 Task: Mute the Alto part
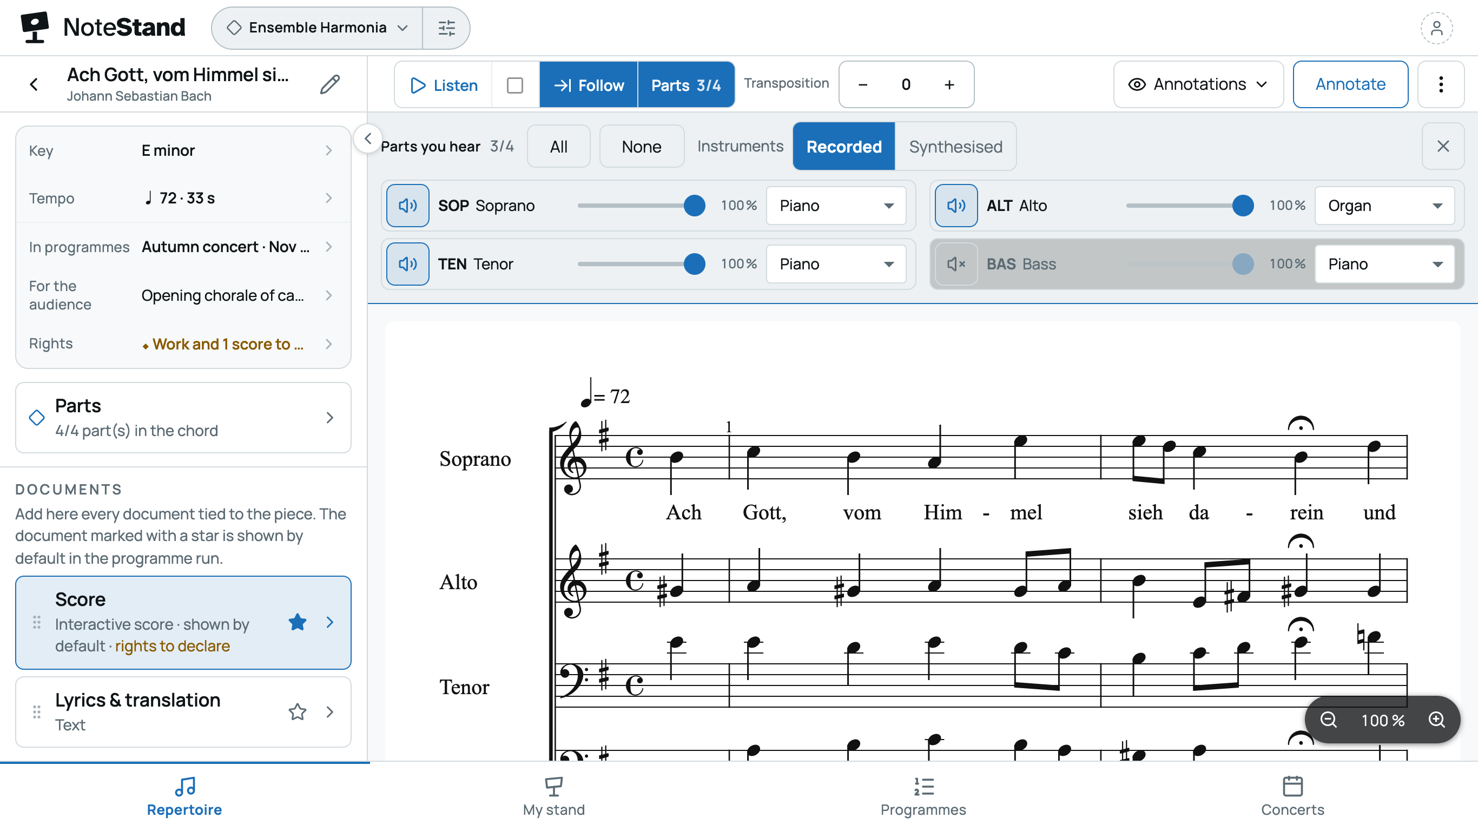pos(956,206)
